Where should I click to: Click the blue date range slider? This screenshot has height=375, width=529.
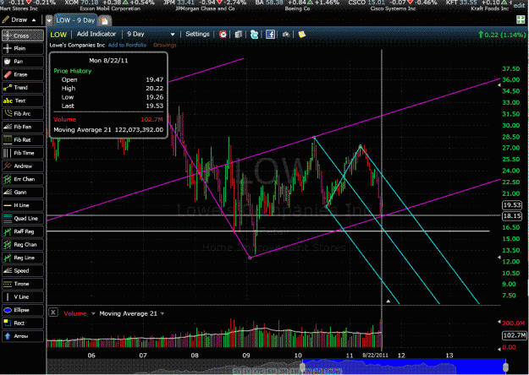tap(405, 365)
